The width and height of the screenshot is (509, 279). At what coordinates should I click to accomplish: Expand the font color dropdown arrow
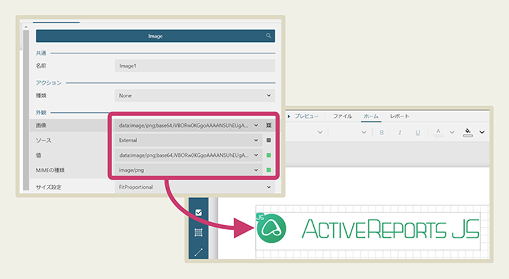[x=452, y=132]
